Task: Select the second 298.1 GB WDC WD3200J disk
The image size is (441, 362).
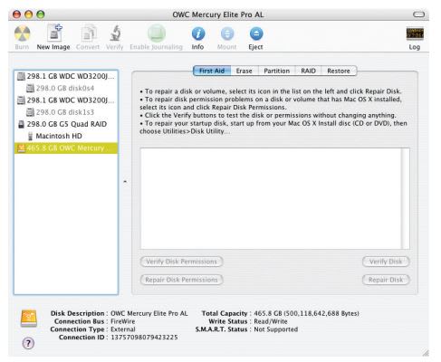Action: [x=66, y=100]
